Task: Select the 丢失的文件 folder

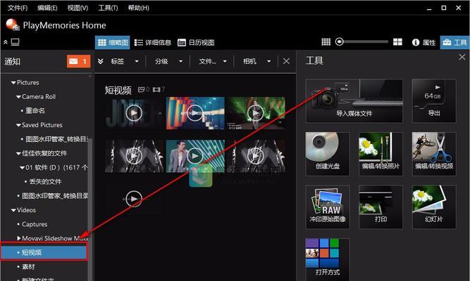Action: click(x=45, y=181)
